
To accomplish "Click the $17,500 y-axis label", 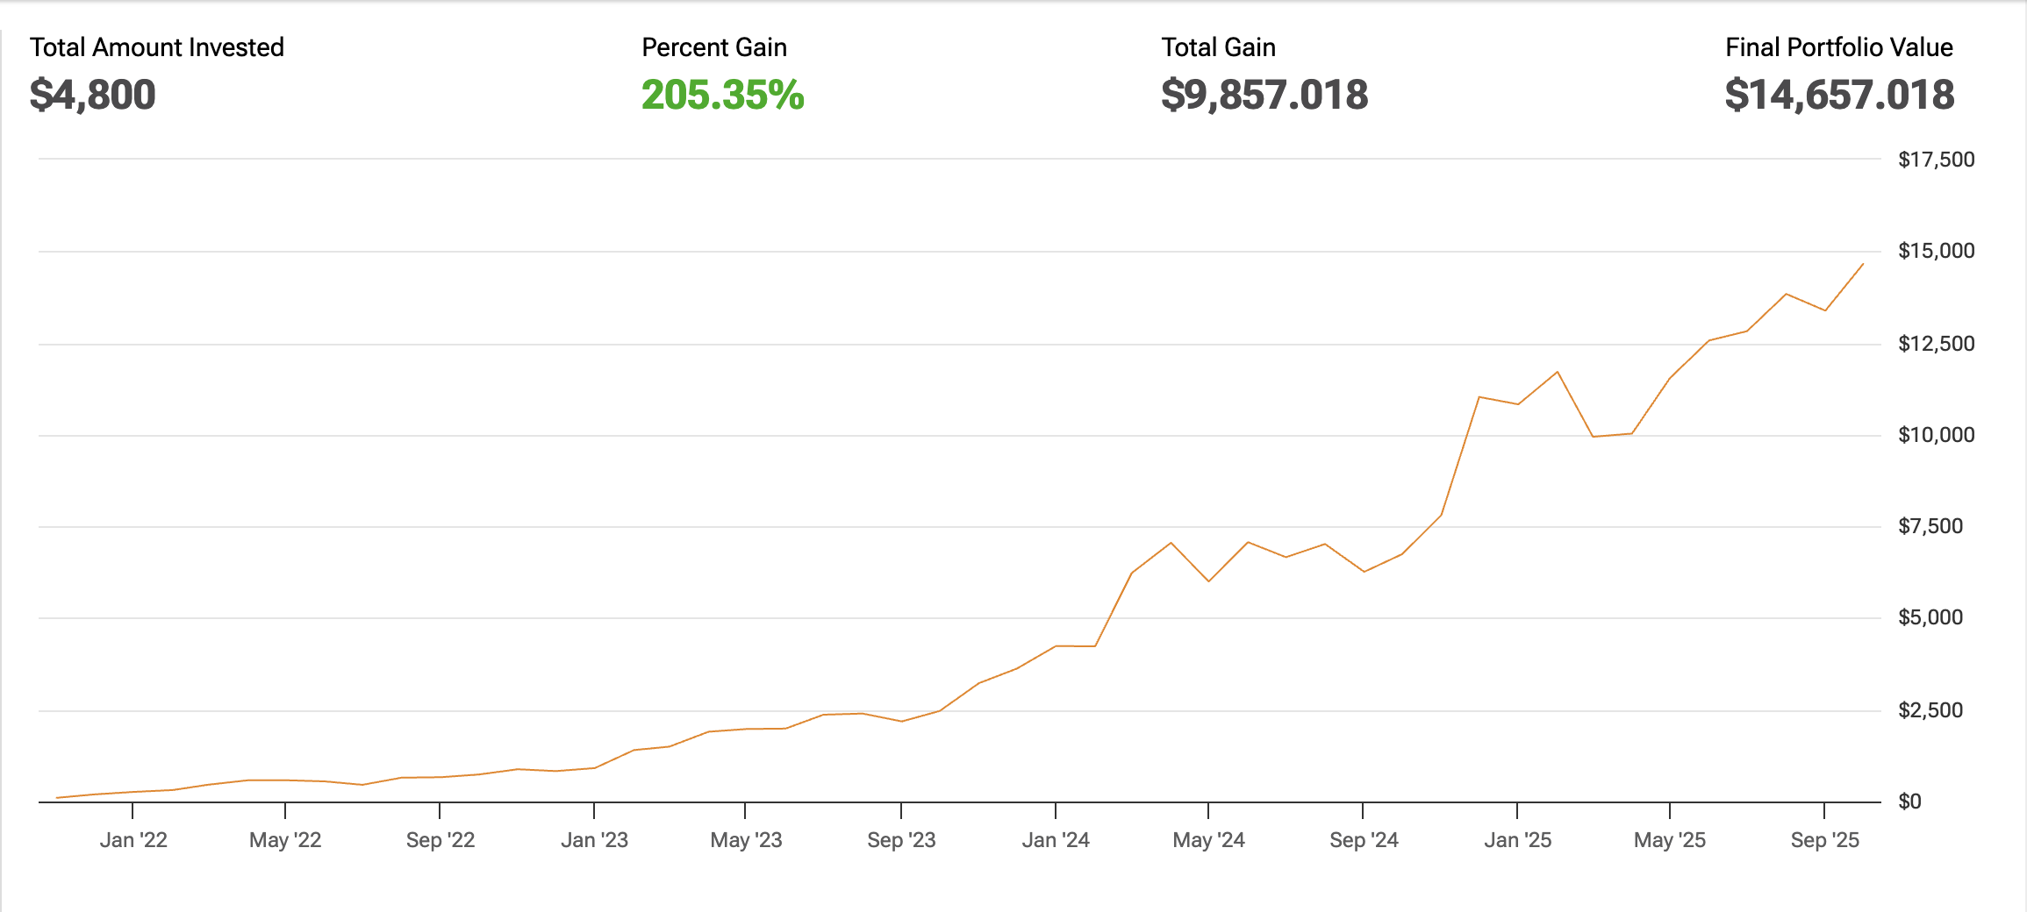I will (1936, 160).
